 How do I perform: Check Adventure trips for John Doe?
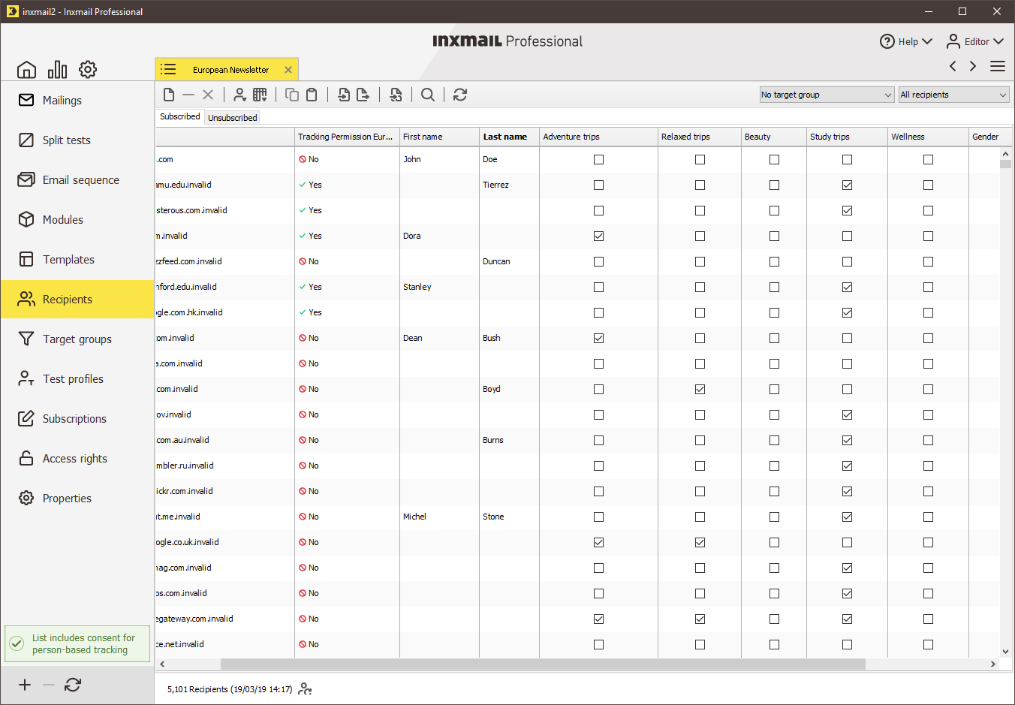tap(598, 159)
